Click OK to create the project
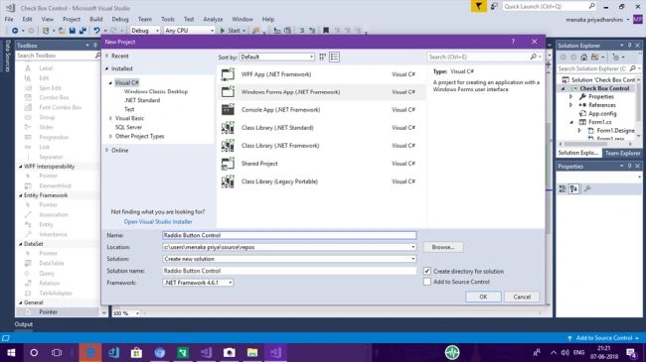 (x=483, y=297)
